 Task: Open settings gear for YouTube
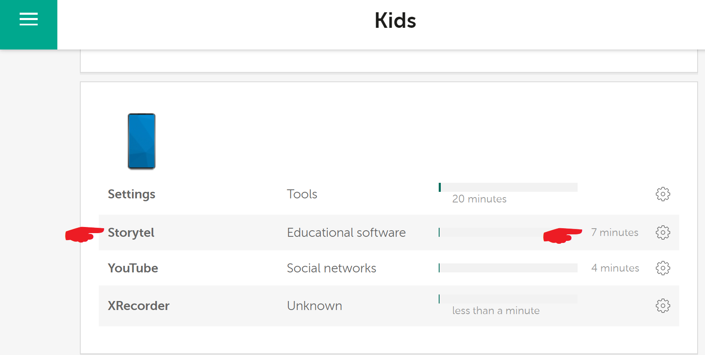click(662, 268)
